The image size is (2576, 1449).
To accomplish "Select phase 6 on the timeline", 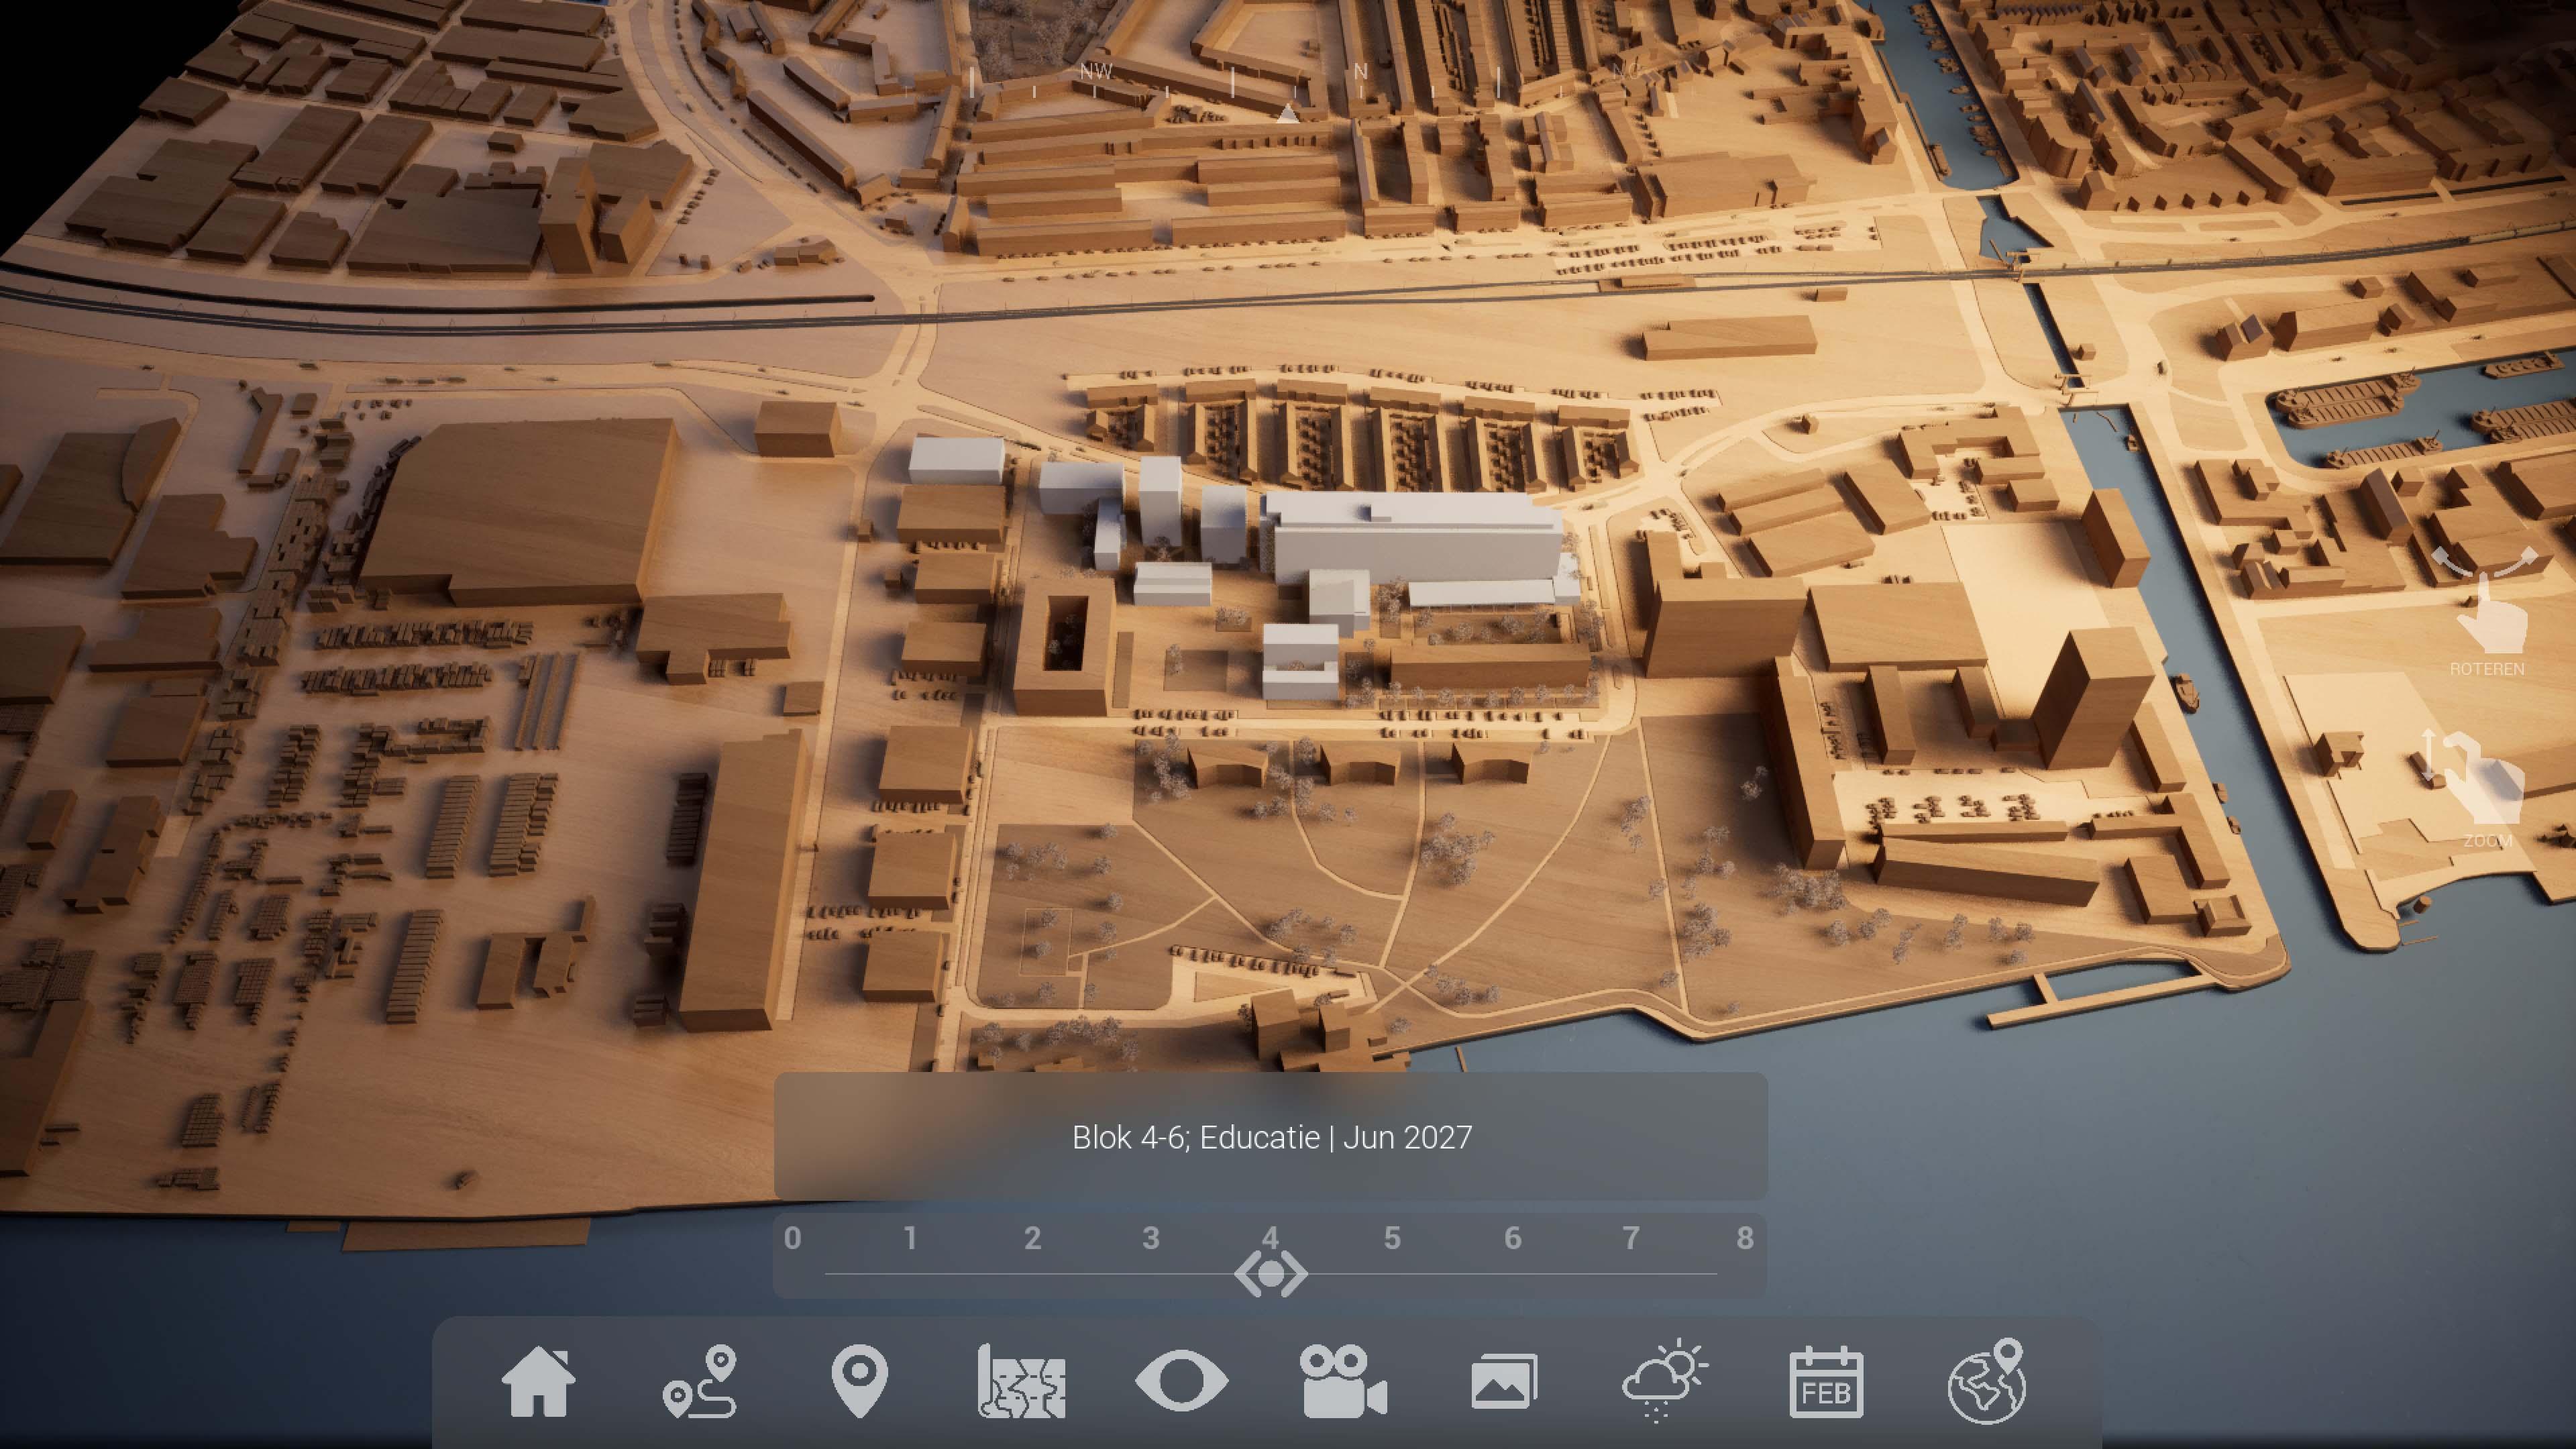I will [x=1512, y=1238].
